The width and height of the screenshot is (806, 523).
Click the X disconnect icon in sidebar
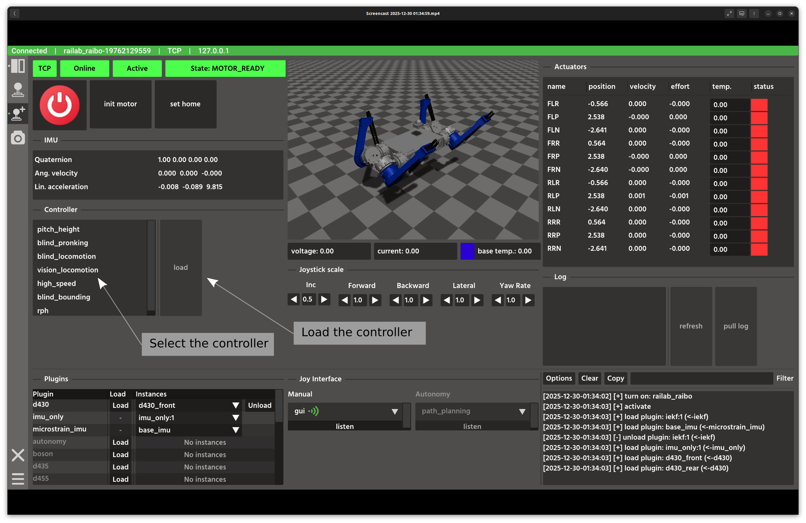(18, 455)
